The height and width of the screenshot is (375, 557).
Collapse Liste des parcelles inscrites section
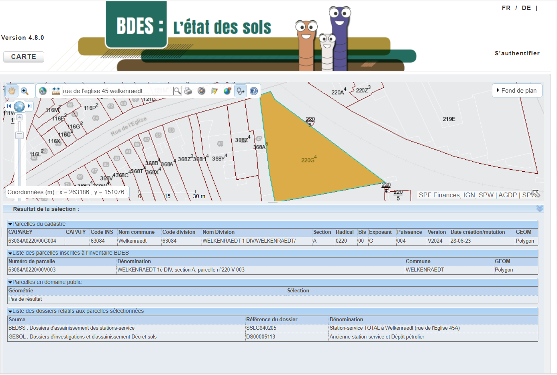(x=10, y=253)
